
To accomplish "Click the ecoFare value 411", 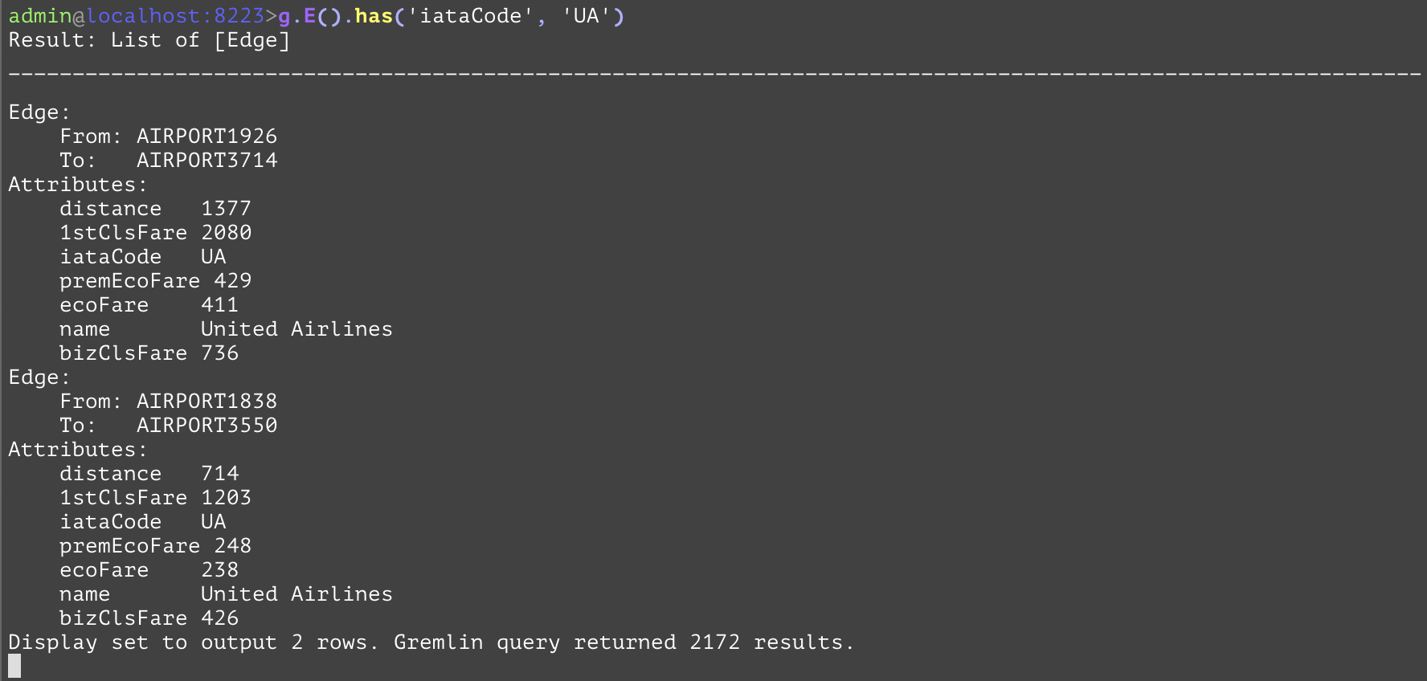I will click(x=219, y=305).
